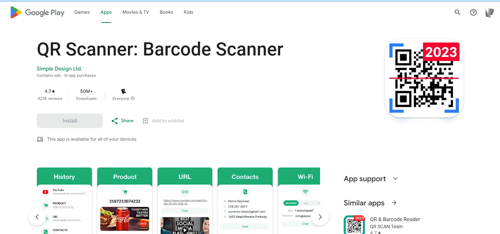Screen dimensions: 500x234
Task: Open the Contacts screenshot
Action: coord(245,201)
